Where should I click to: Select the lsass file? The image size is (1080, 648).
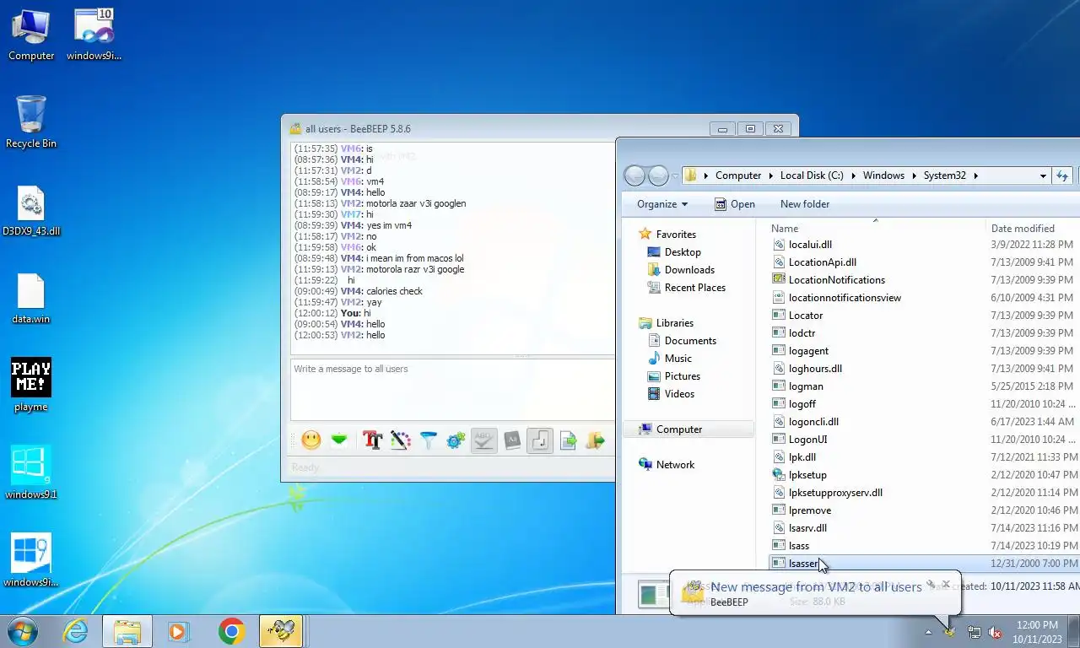(x=798, y=546)
